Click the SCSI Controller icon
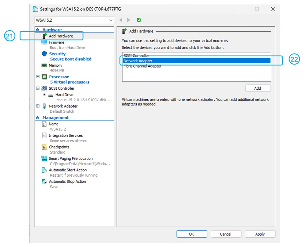 click(44, 88)
